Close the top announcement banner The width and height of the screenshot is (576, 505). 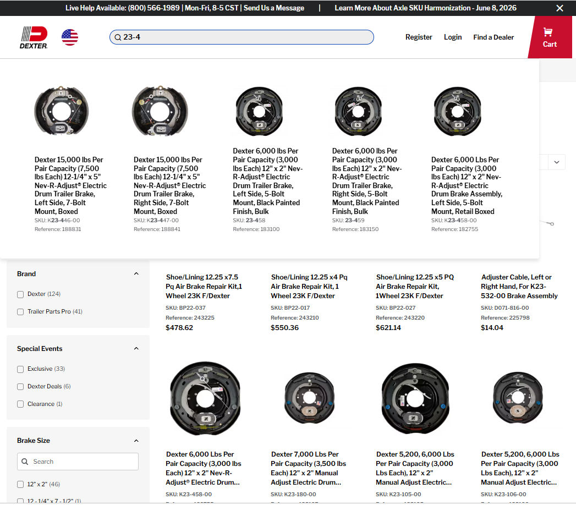[x=559, y=8]
